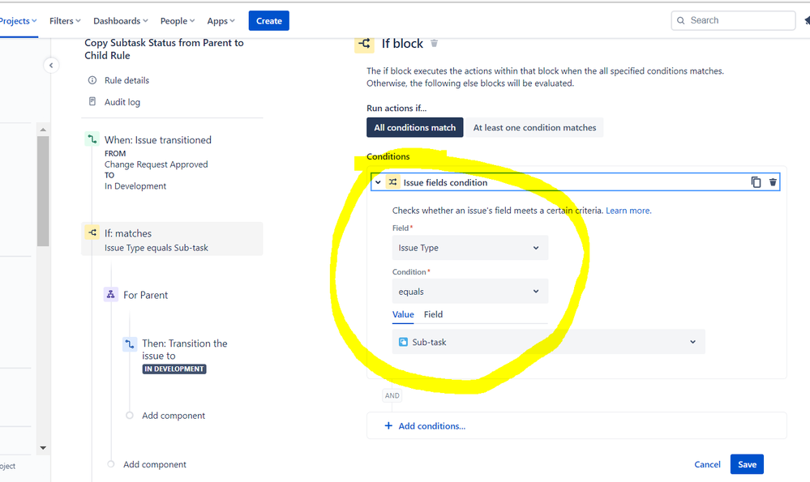Open the Dashboards menu

[120, 20]
